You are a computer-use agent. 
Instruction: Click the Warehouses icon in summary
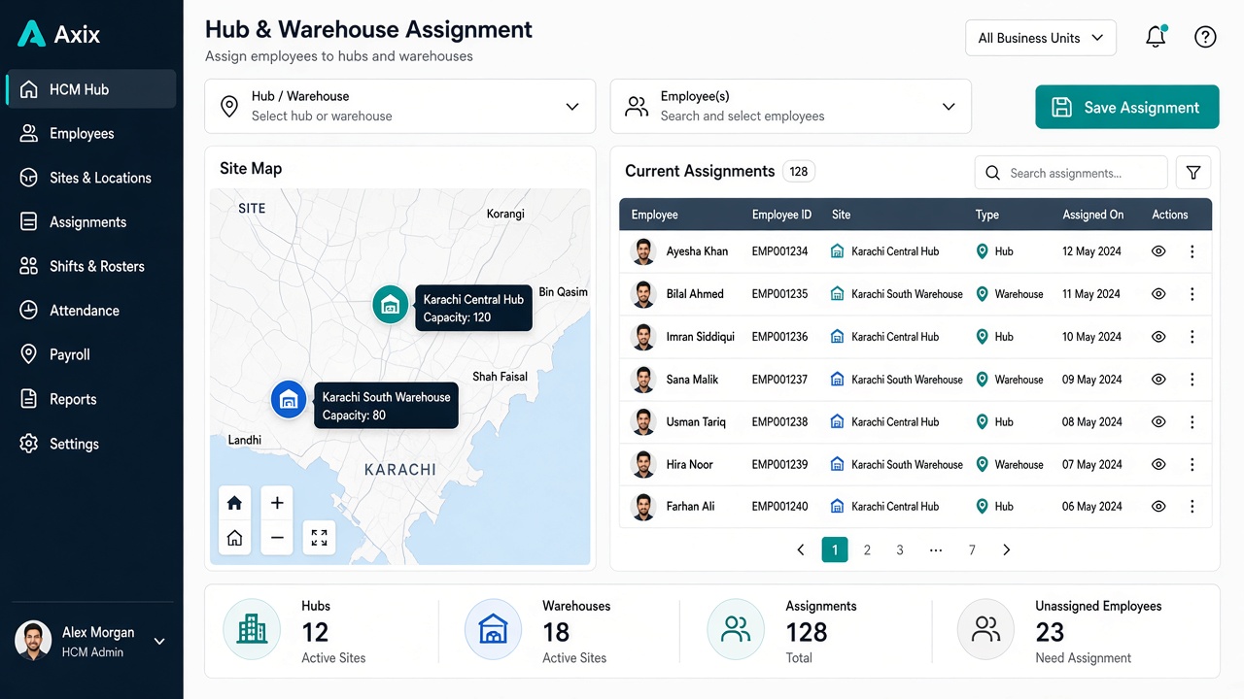tap(494, 629)
